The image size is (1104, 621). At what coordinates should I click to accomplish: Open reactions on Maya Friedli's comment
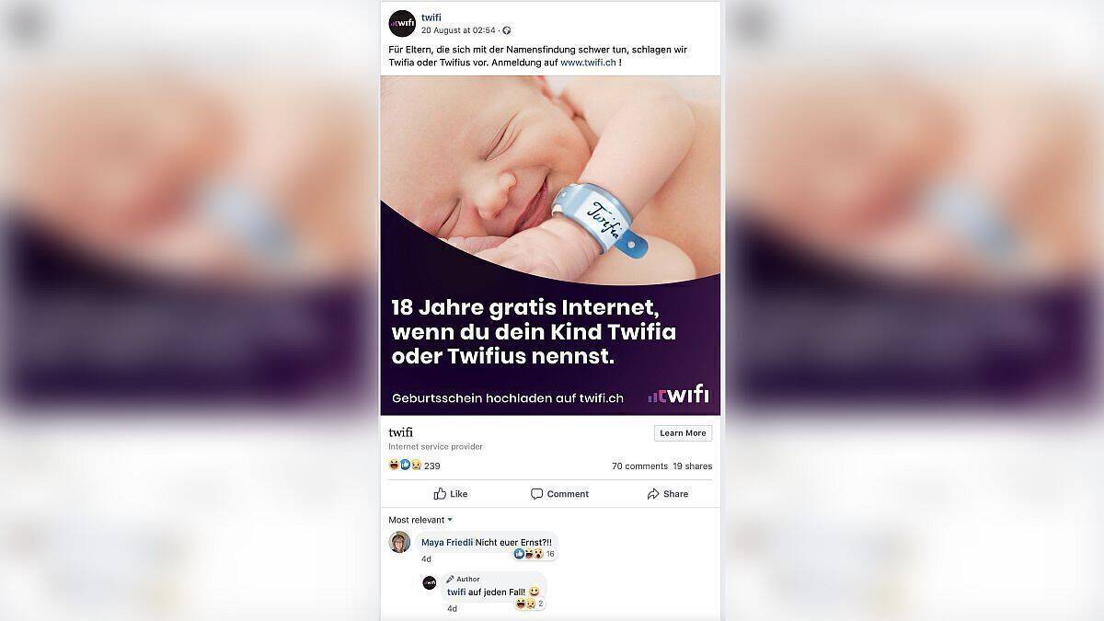535,554
